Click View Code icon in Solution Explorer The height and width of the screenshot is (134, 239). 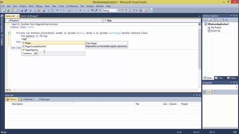[x=219, y=20]
